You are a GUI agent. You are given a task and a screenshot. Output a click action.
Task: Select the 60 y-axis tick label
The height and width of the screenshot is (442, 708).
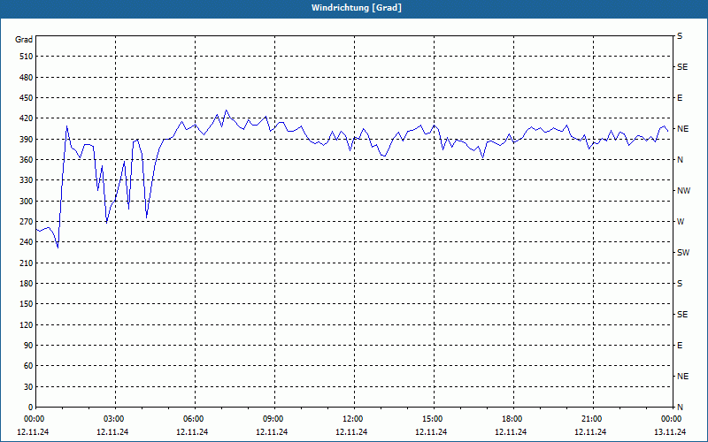tap(28, 366)
